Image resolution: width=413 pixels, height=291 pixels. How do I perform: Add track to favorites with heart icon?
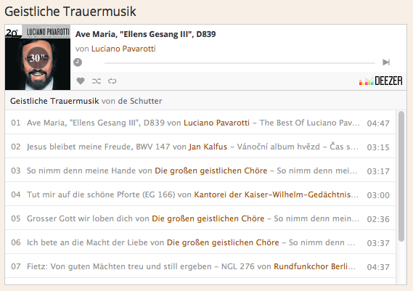[x=81, y=81]
